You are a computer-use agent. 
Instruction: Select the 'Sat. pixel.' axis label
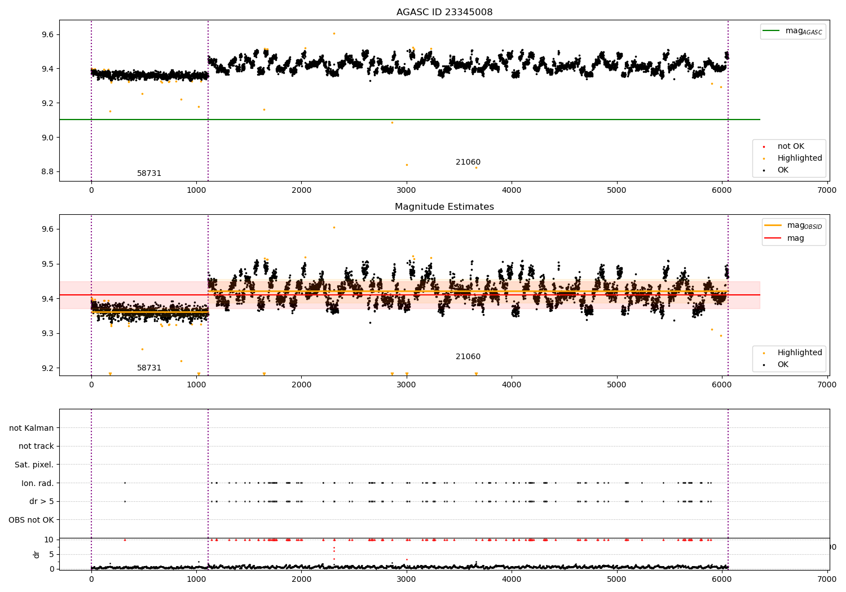click(x=34, y=465)
